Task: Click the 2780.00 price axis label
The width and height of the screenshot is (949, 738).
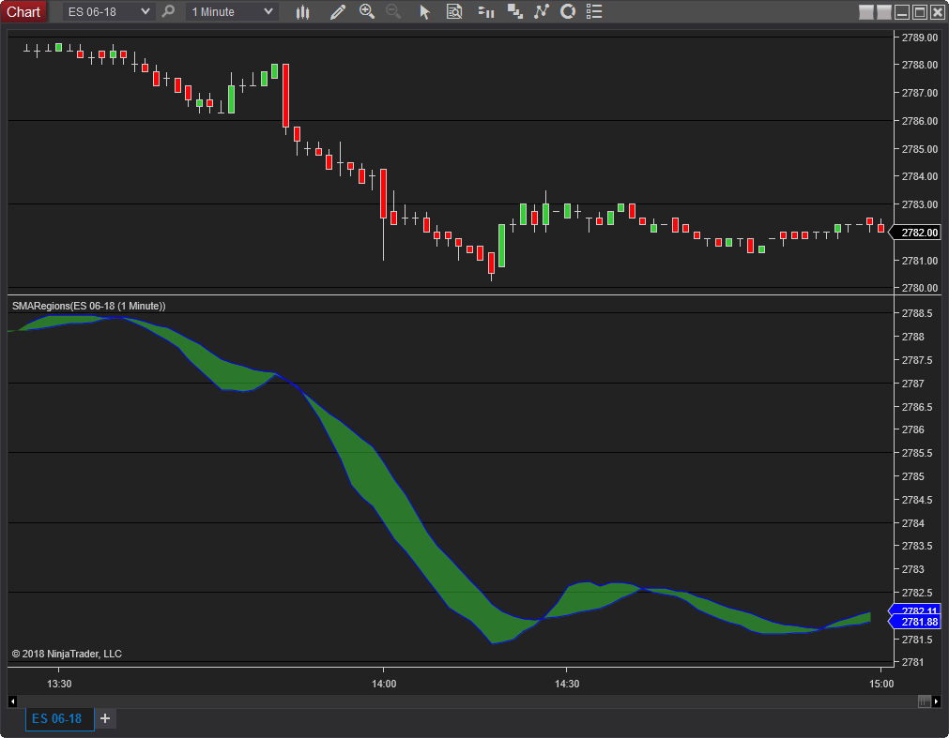Action: pyautogui.click(x=919, y=288)
